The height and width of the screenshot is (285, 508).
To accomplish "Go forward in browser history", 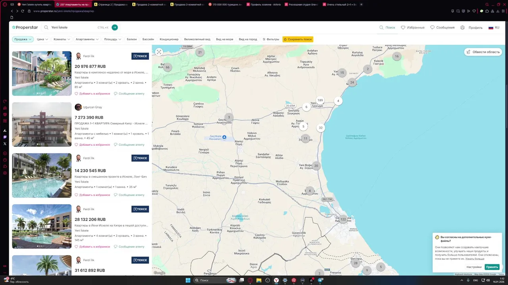I will click(x=17, y=11).
